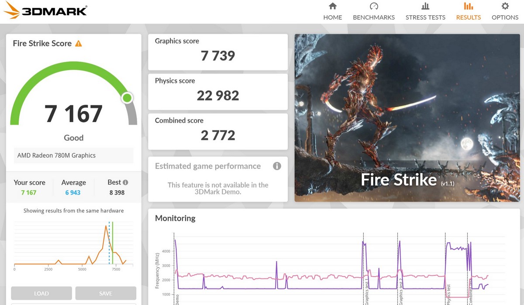The width and height of the screenshot is (524, 305).
Task: Switch to Stress Tests tab
Action: [425, 12]
